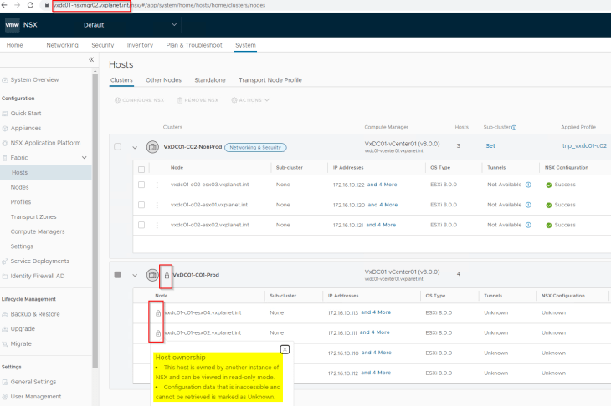Check the vxdc01-c02-esx02 node checkbox
The height and width of the screenshot is (406, 611).
point(141,225)
